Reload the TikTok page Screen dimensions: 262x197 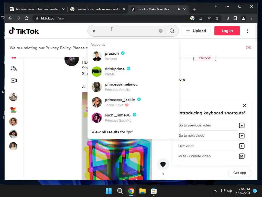pos(27,18)
